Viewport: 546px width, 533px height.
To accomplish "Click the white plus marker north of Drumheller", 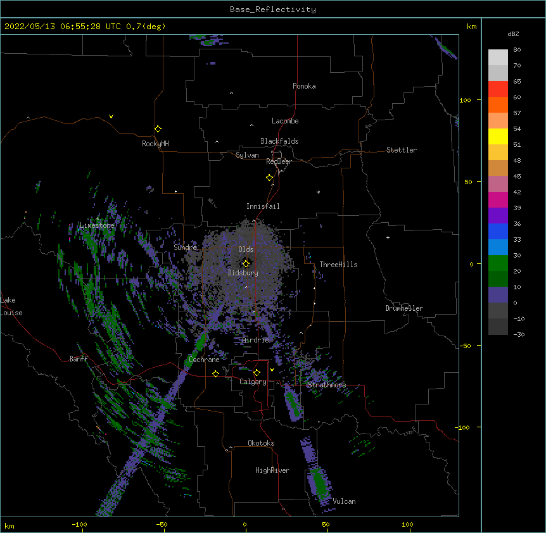I will tap(388, 237).
